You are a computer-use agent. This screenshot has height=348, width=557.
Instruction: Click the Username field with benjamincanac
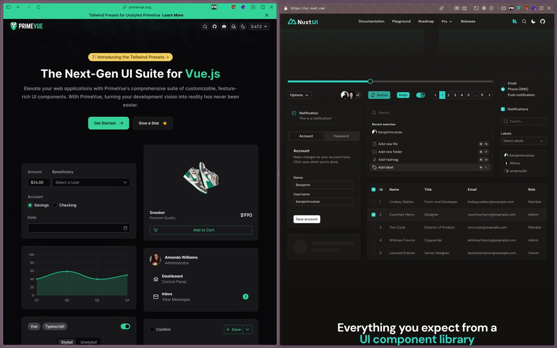pyautogui.click(x=324, y=202)
